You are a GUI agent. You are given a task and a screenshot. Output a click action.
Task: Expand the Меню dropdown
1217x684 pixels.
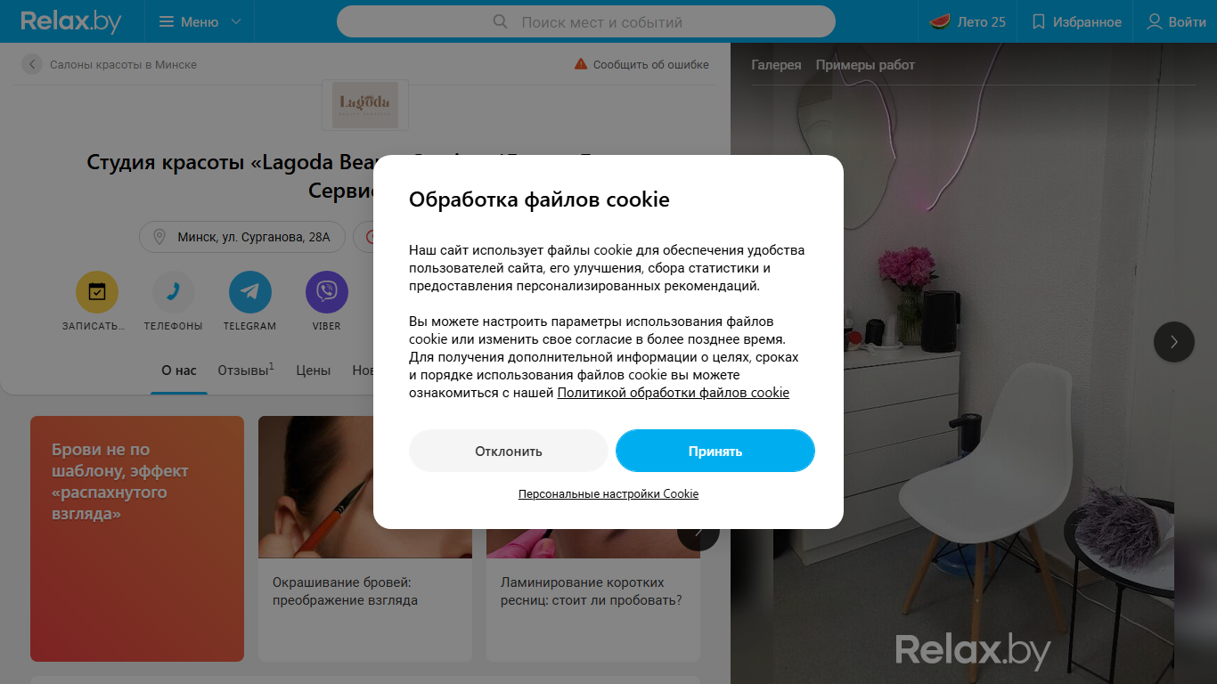click(x=200, y=21)
